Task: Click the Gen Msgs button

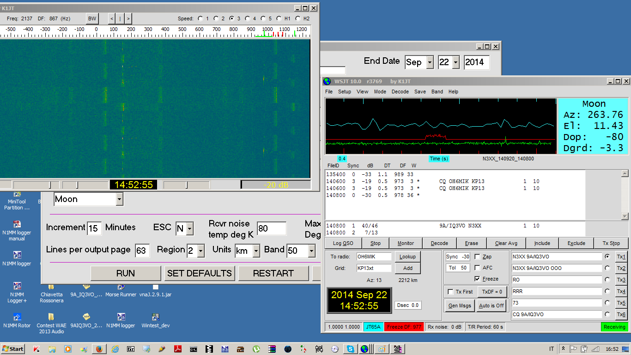Action: (460, 306)
